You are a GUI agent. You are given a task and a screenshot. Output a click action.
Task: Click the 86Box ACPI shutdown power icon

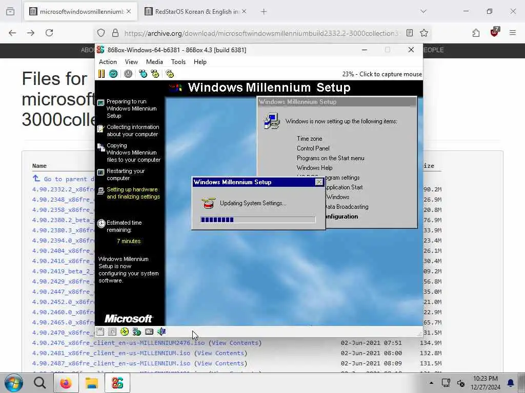click(128, 74)
